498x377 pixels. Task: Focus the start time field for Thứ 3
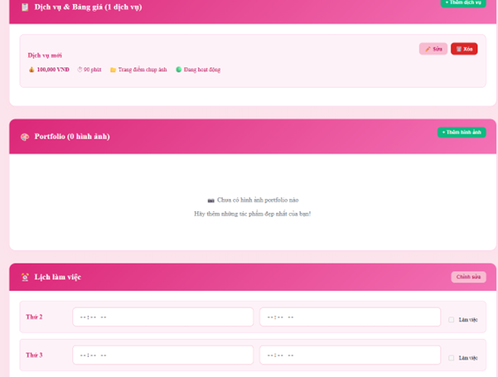coord(162,355)
